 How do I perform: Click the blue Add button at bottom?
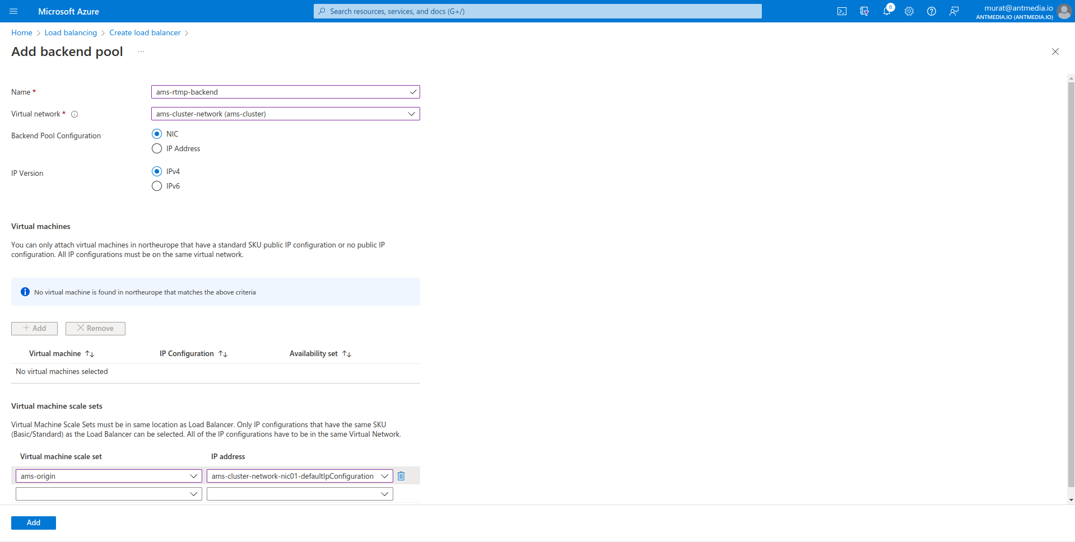(34, 522)
